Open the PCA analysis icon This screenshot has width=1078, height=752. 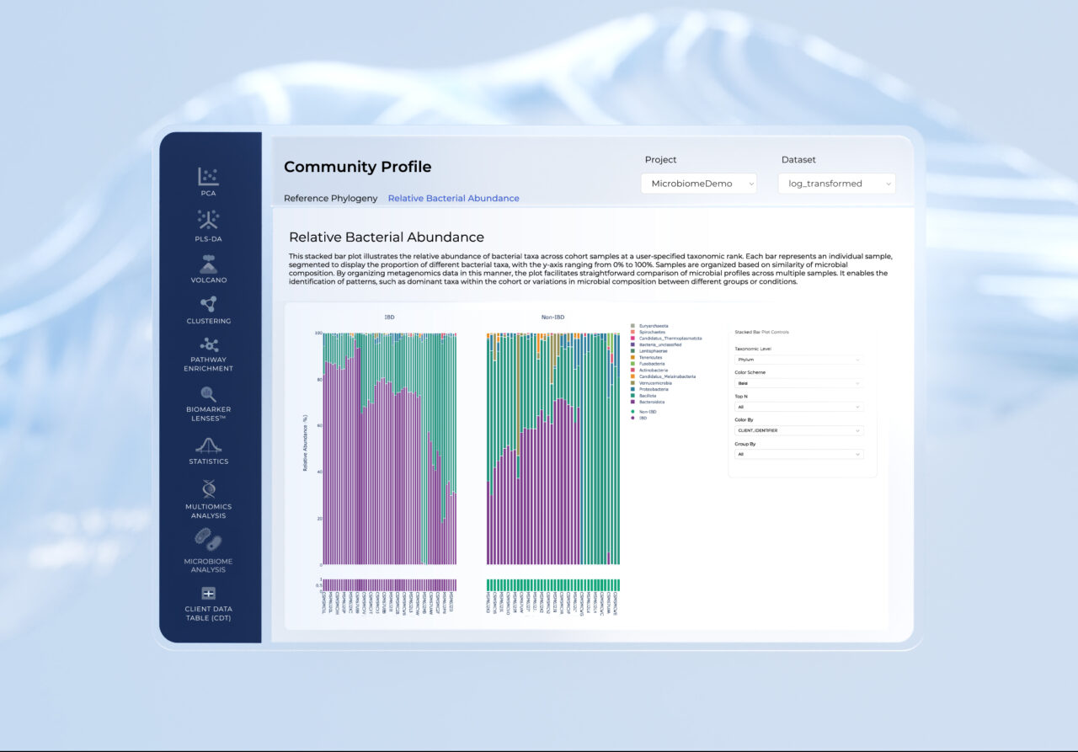[x=208, y=177]
